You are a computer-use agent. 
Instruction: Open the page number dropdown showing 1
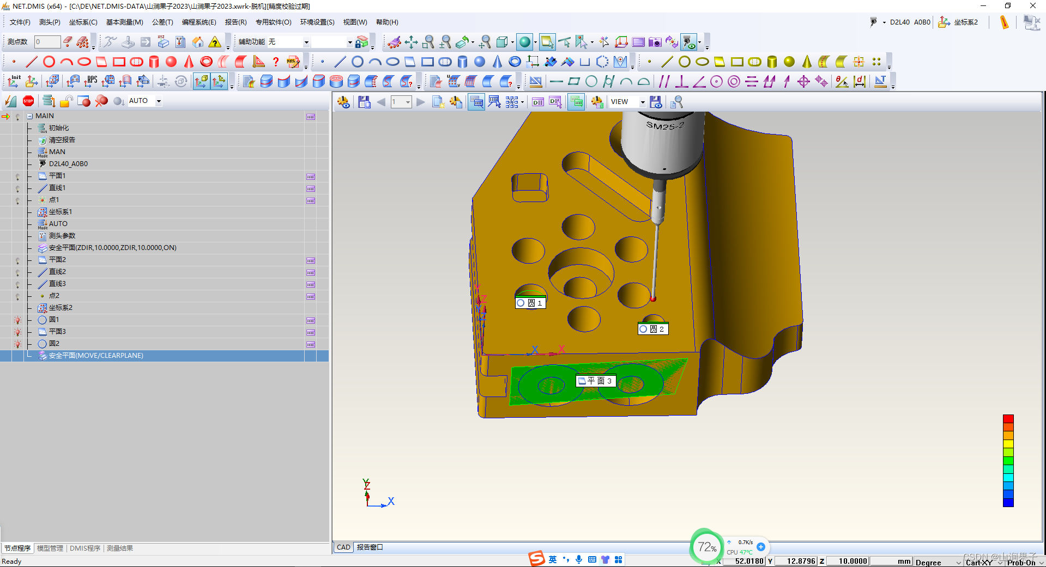pyautogui.click(x=407, y=102)
